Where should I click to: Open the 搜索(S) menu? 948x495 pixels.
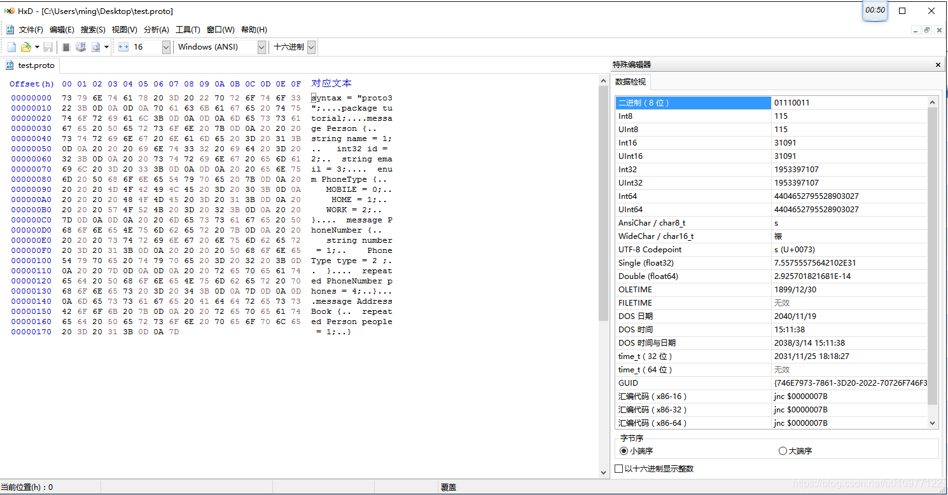[x=93, y=30]
